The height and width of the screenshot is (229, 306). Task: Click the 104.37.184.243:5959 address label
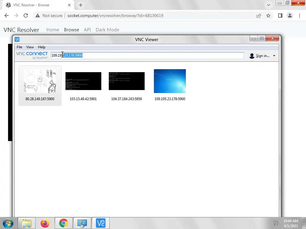tap(126, 99)
